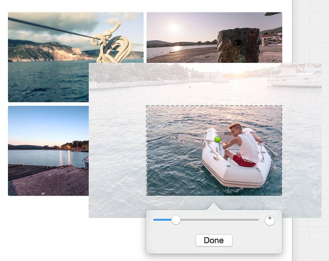The height and width of the screenshot is (261, 329).
Task: Click inside the dashed crop frame
Action: pyautogui.click(x=214, y=151)
